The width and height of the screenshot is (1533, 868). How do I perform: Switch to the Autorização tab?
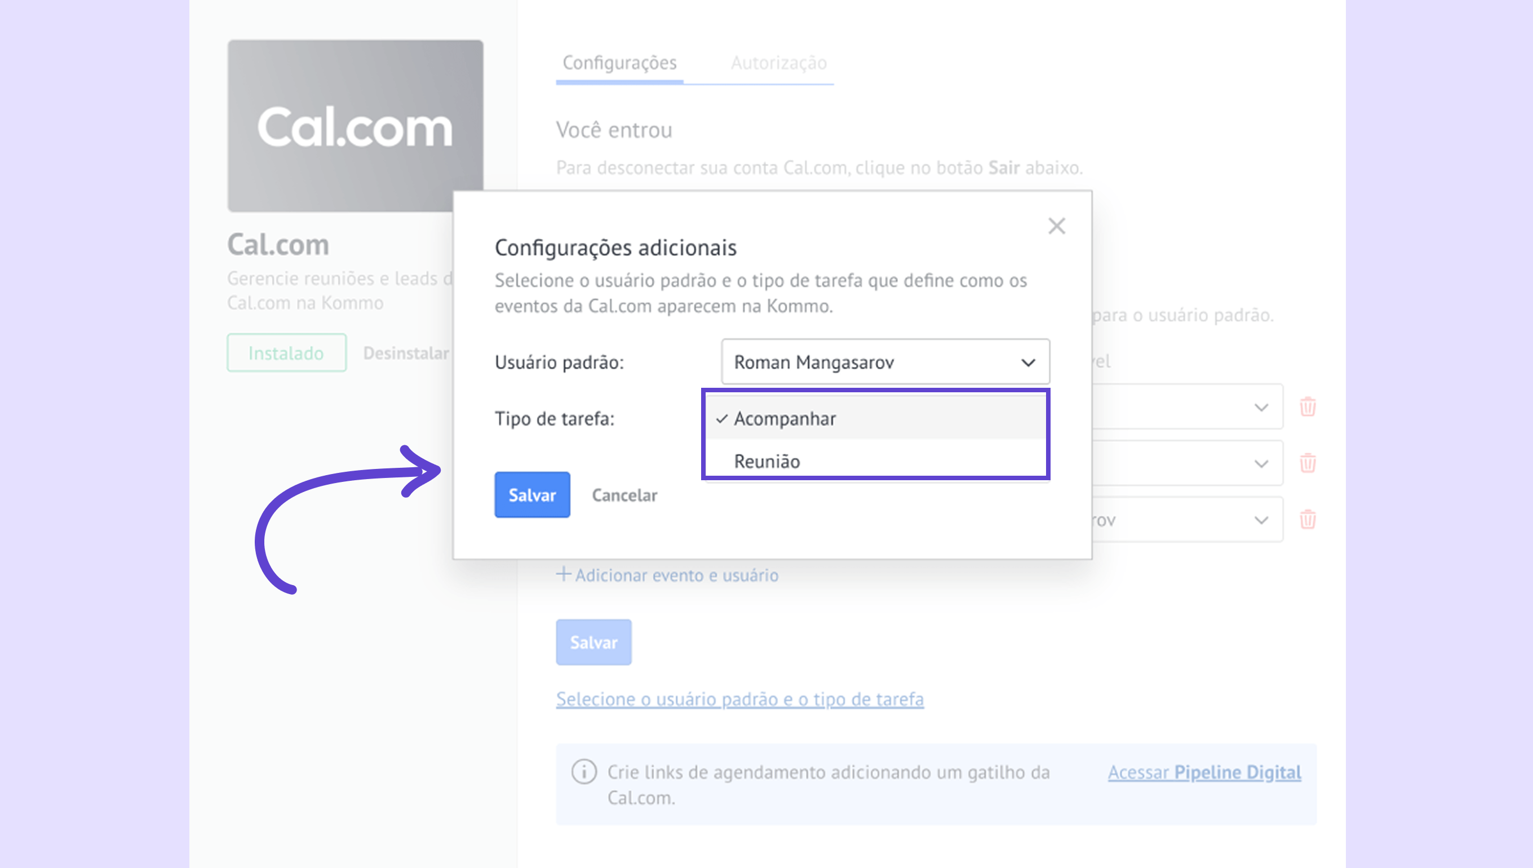778,63
